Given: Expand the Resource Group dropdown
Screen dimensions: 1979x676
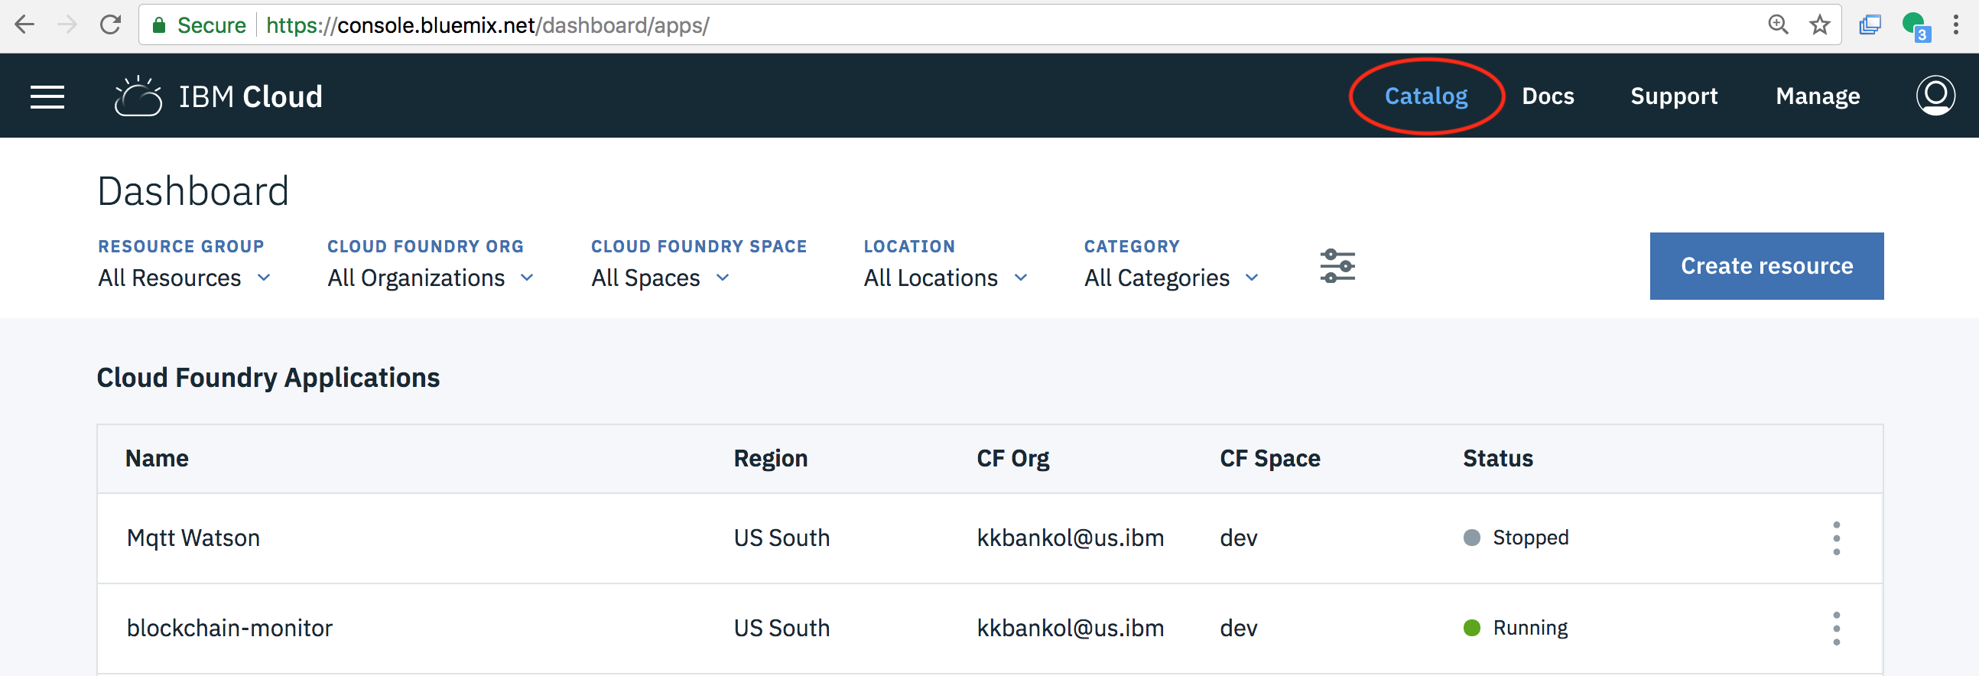Looking at the screenshot, I should click(184, 278).
